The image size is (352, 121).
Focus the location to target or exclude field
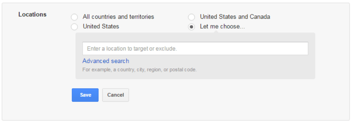pyautogui.click(x=195, y=49)
